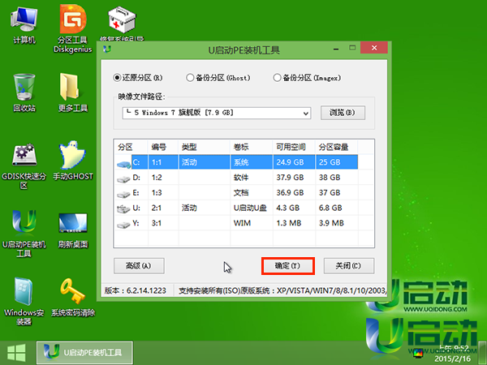
Task: Launch 手动GHOST ghost icon
Action: [73, 161]
